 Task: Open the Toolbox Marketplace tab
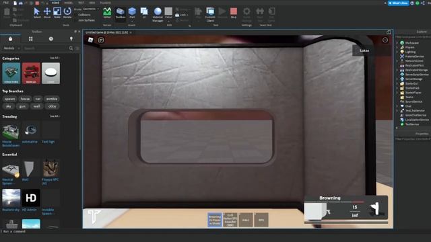[x=11, y=39]
